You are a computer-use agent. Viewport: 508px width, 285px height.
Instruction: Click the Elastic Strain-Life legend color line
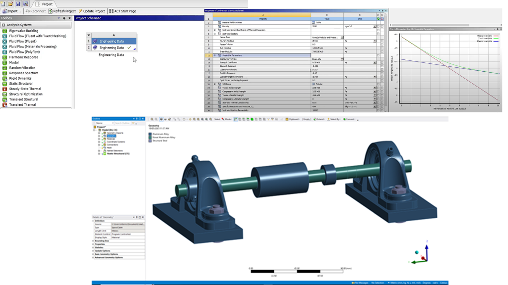(x=496, y=41)
